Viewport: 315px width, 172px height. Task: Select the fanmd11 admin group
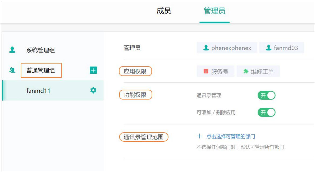point(38,91)
